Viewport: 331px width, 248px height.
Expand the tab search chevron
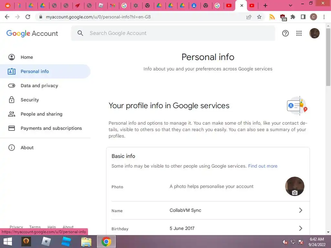291,6
